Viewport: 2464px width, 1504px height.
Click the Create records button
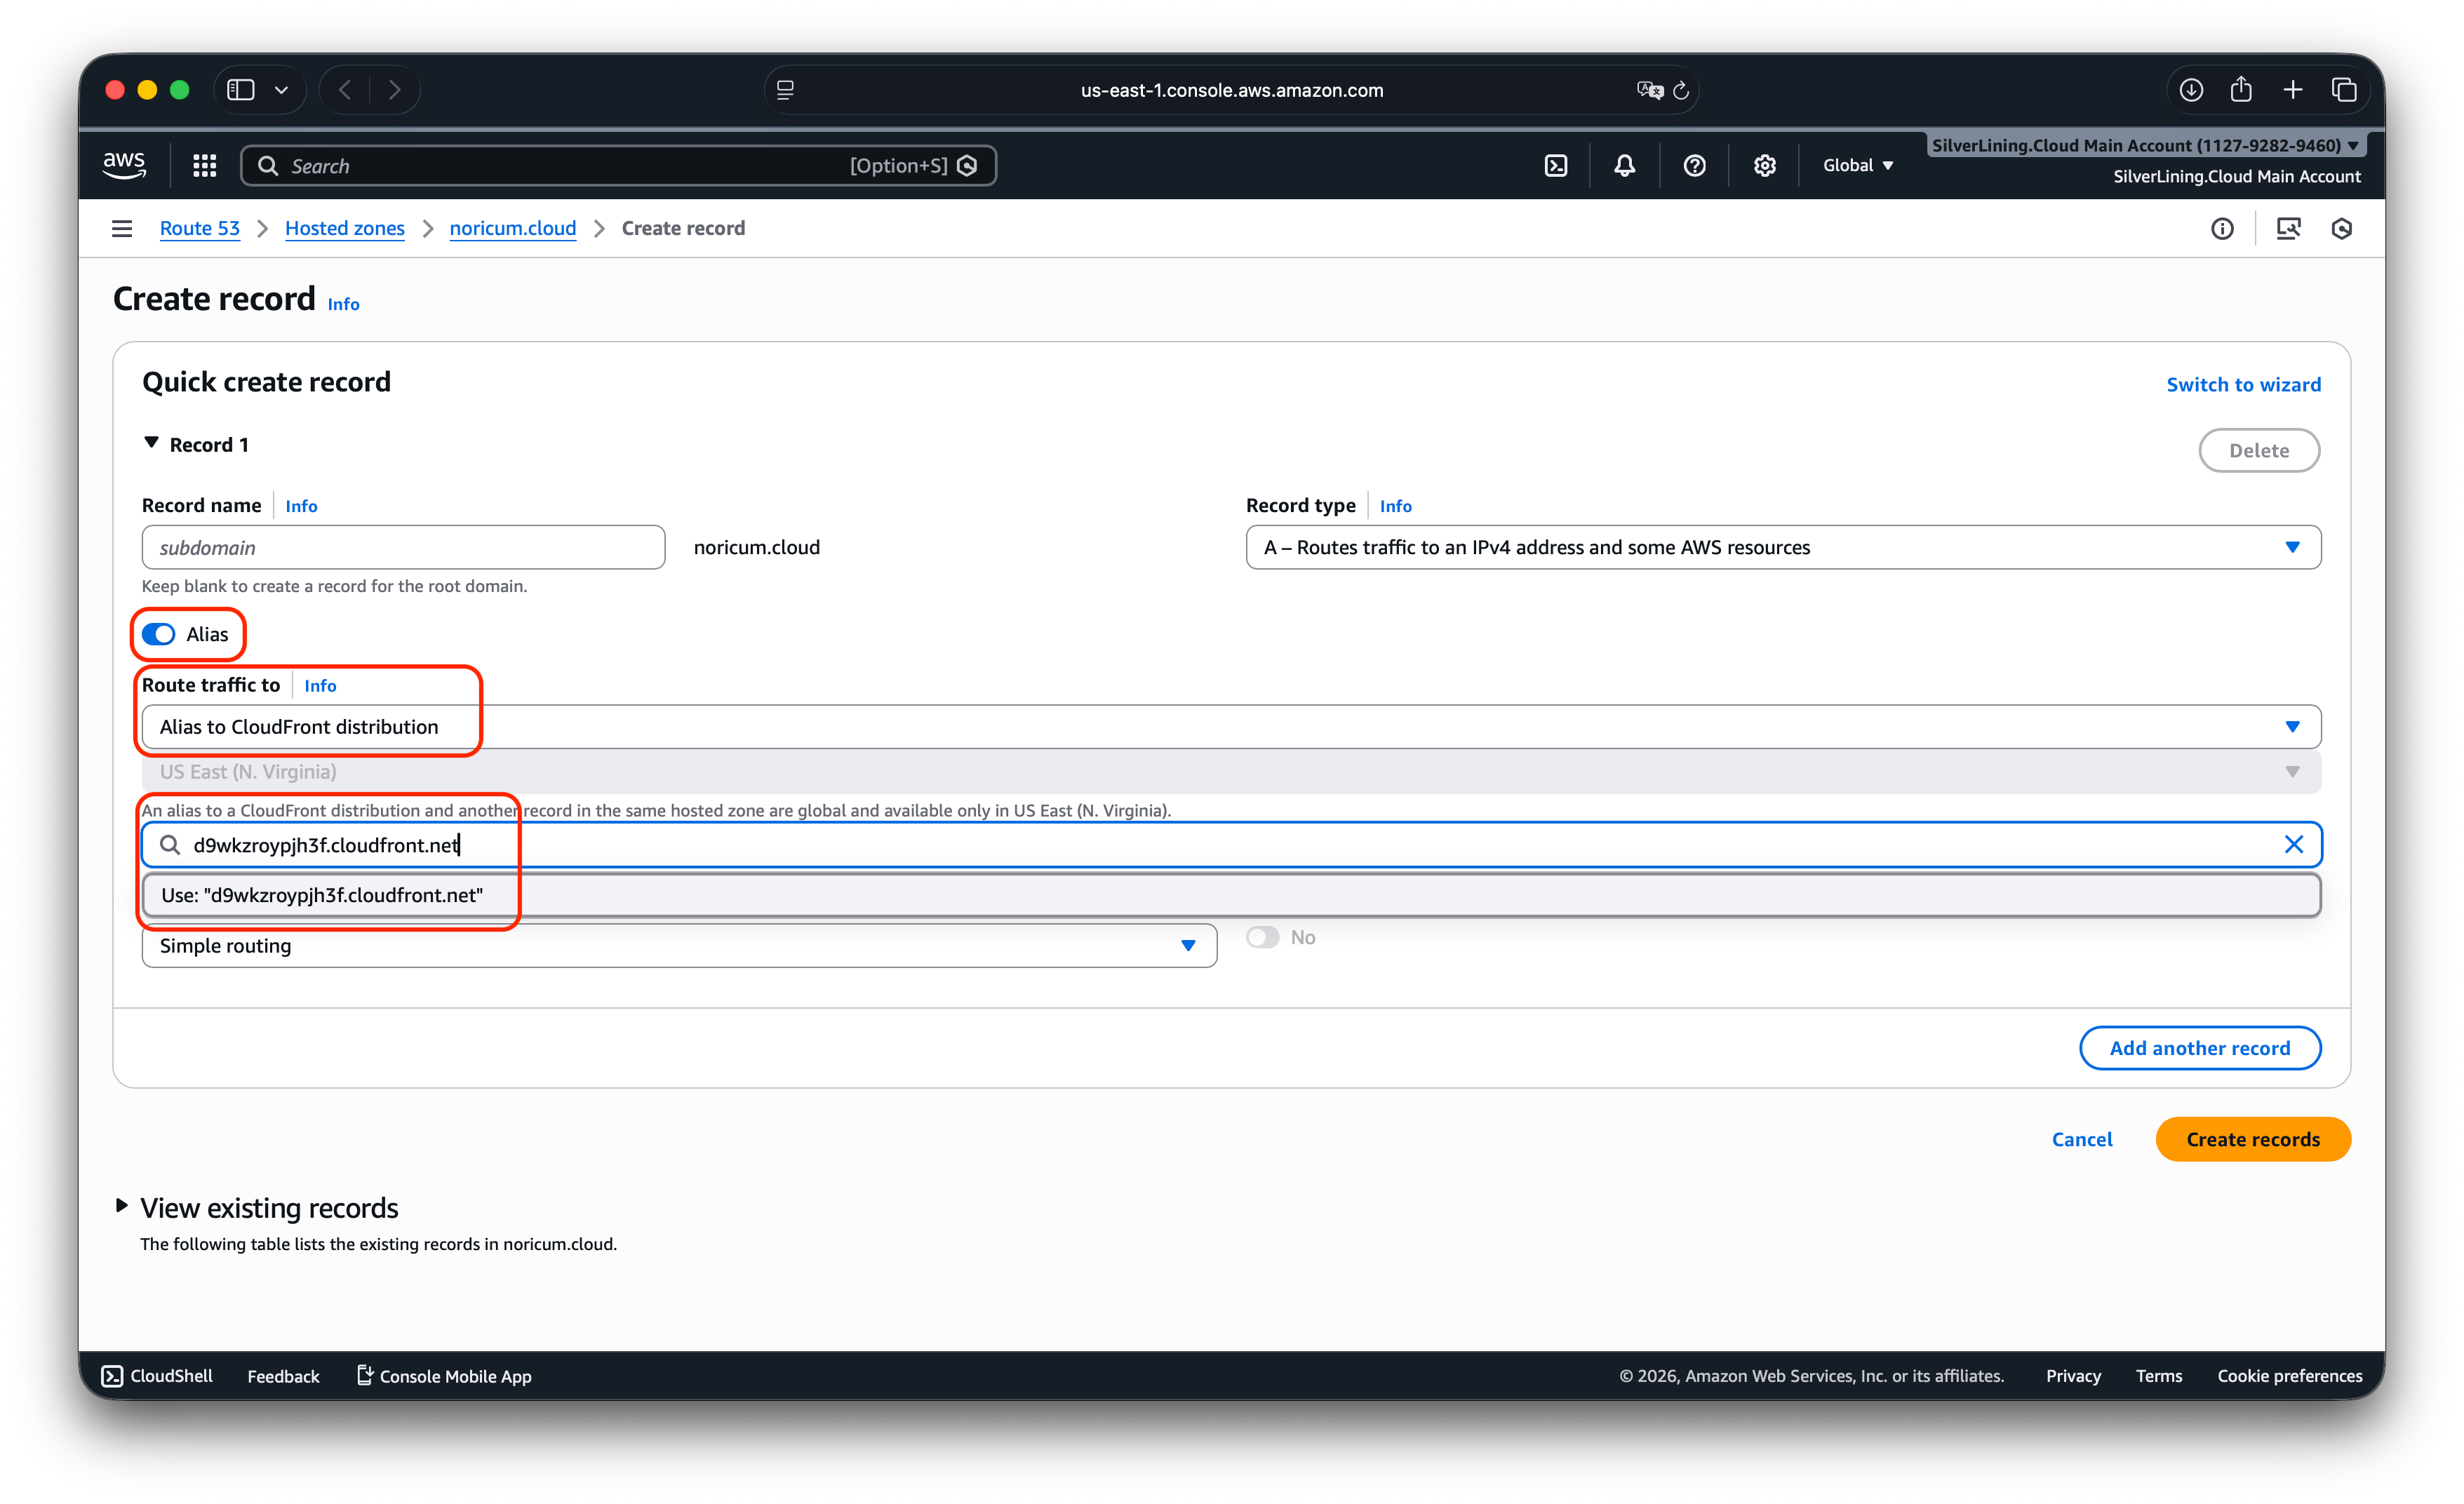(x=2252, y=1140)
